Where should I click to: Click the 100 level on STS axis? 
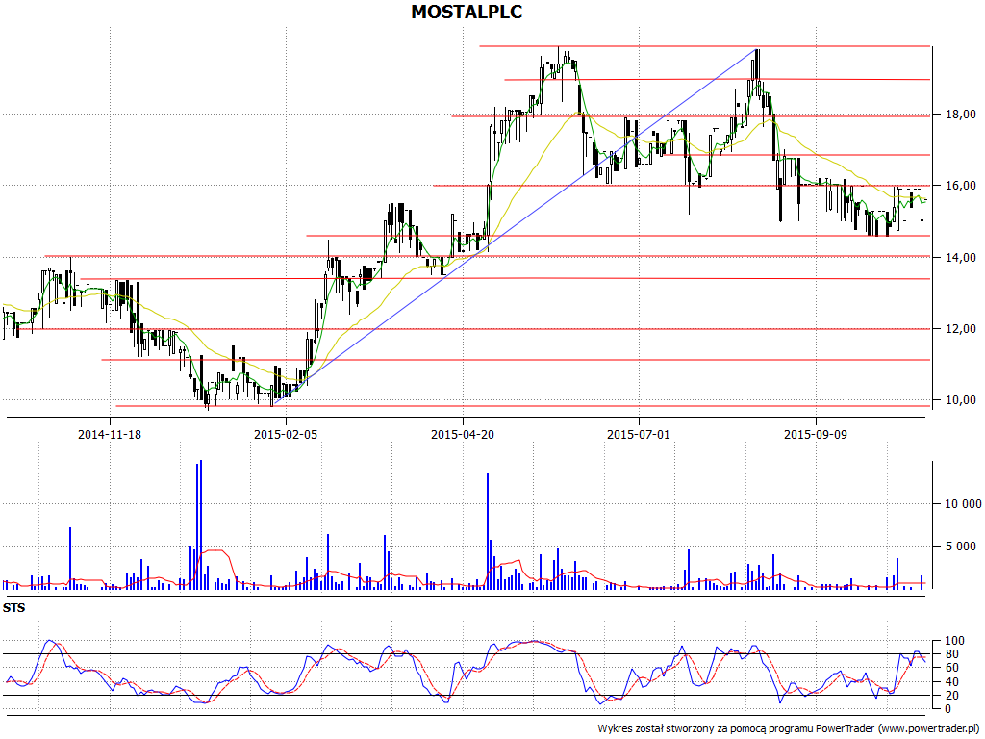954,641
